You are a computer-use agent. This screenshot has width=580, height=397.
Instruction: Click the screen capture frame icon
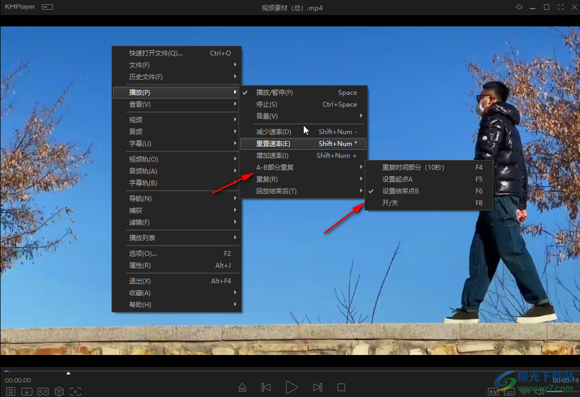[75, 391]
